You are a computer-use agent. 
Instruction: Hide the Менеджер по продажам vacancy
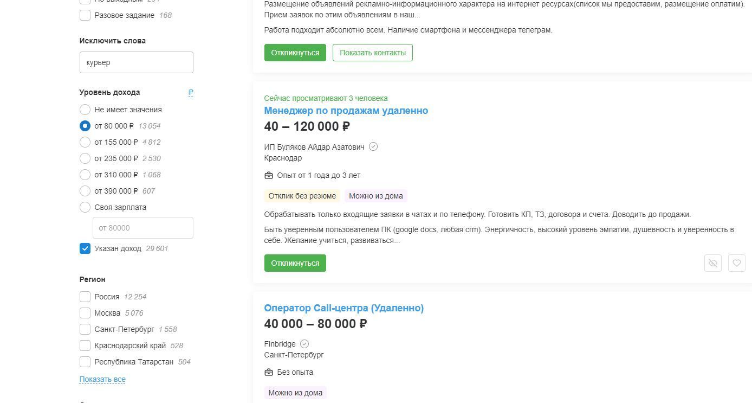point(712,263)
